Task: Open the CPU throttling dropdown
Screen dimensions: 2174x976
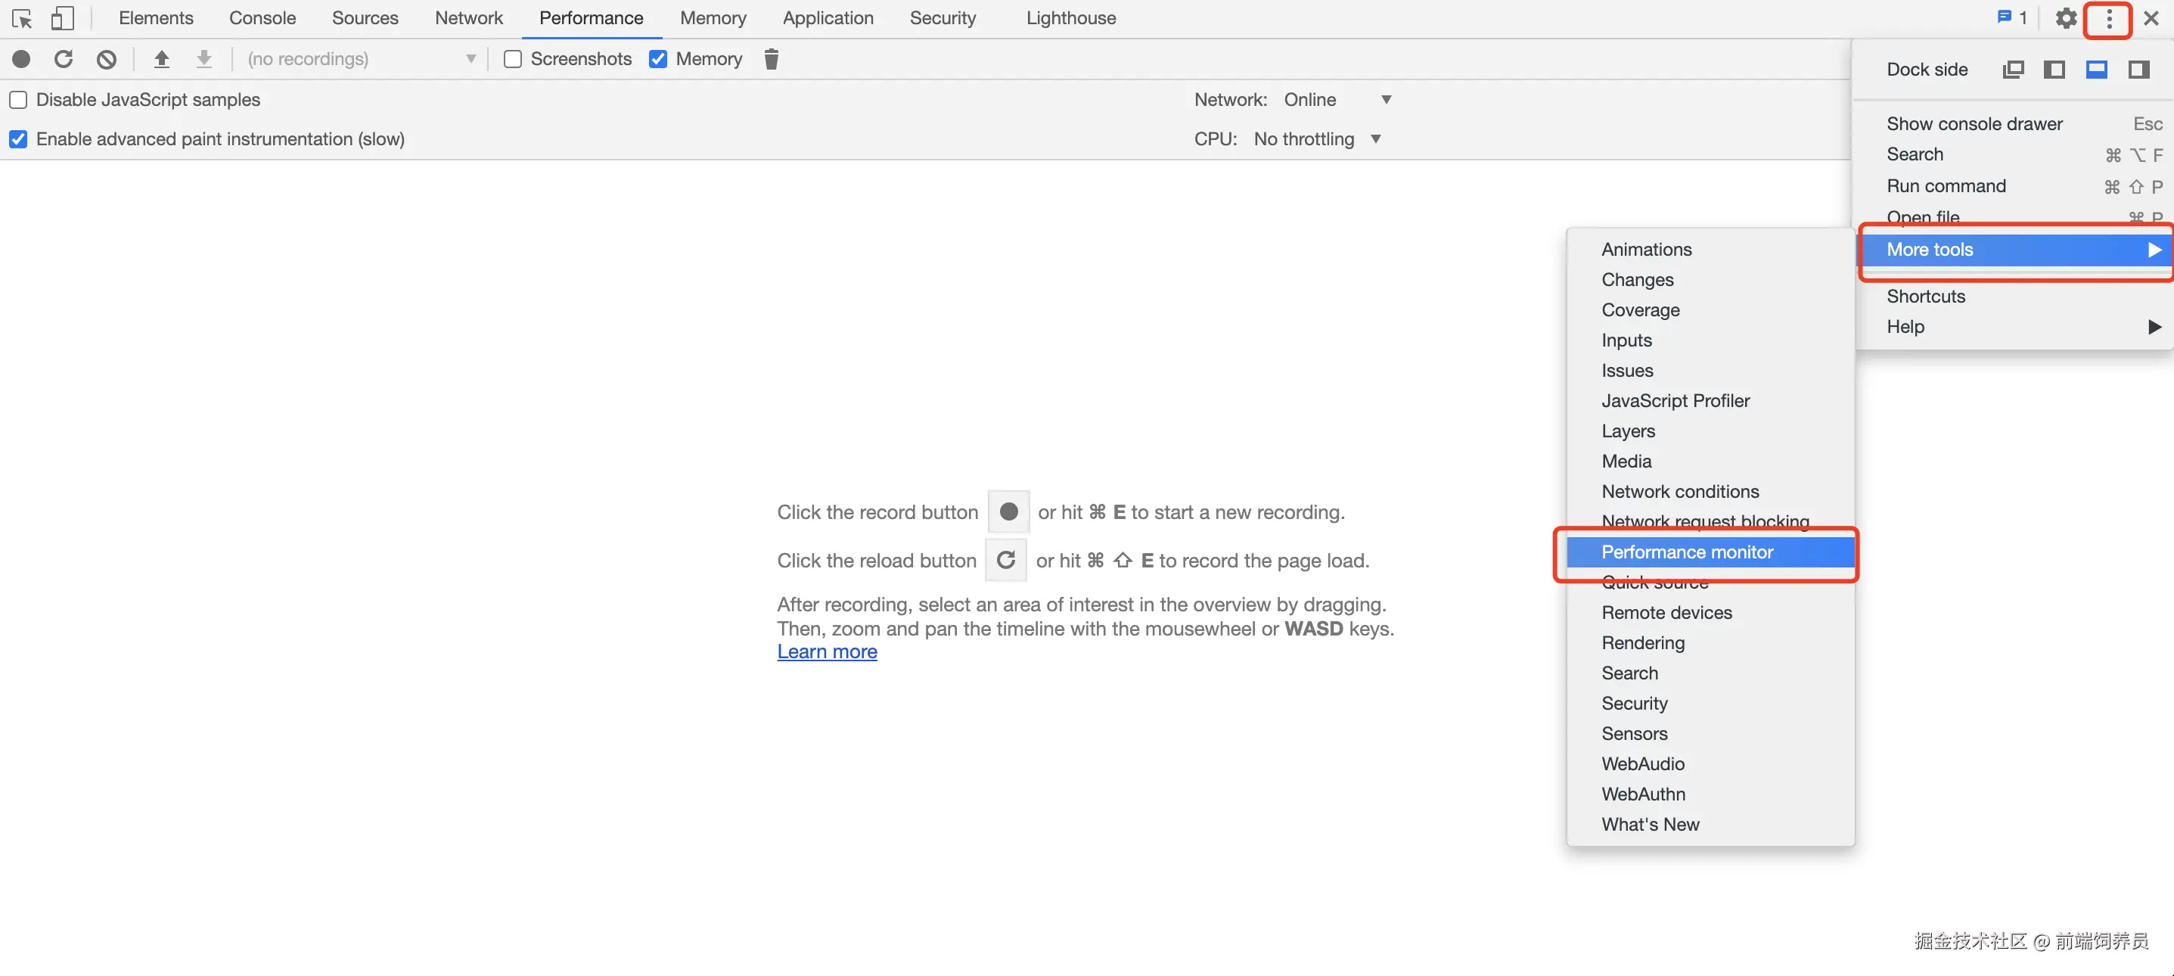Action: point(1316,139)
